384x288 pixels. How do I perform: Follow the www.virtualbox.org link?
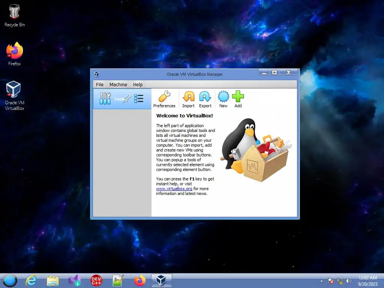pos(174,189)
